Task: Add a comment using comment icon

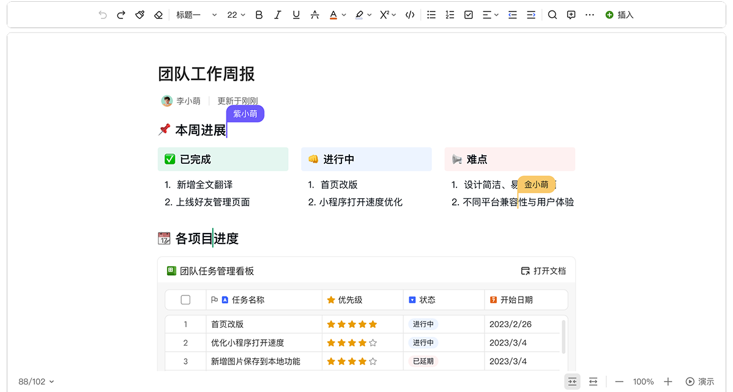Action: [x=571, y=15]
